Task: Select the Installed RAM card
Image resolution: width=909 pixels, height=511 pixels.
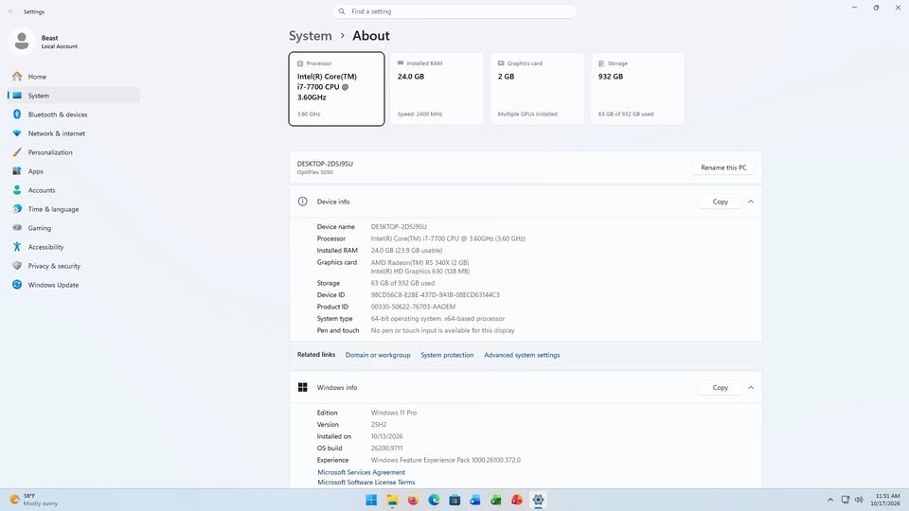Action: coord(437,89)
